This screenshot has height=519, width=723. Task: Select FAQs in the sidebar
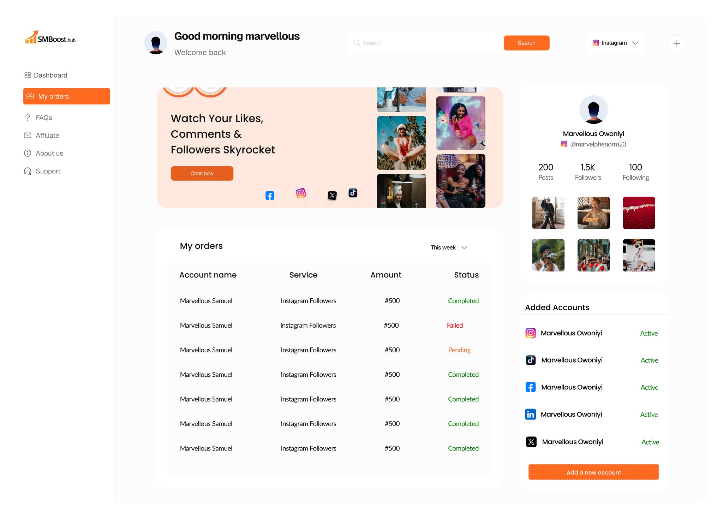tap(38, 118)
